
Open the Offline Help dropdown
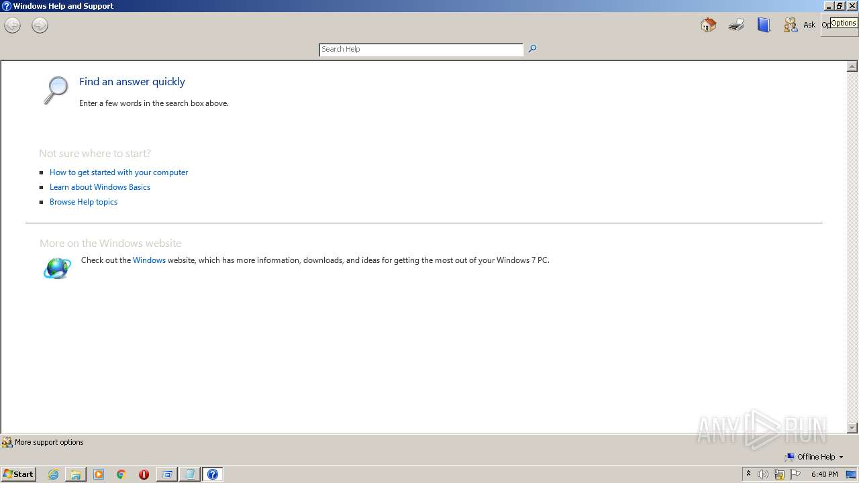tap(814, 457)
